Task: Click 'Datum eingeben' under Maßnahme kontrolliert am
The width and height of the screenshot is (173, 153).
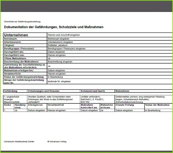Action: click(x=89, y=111)
